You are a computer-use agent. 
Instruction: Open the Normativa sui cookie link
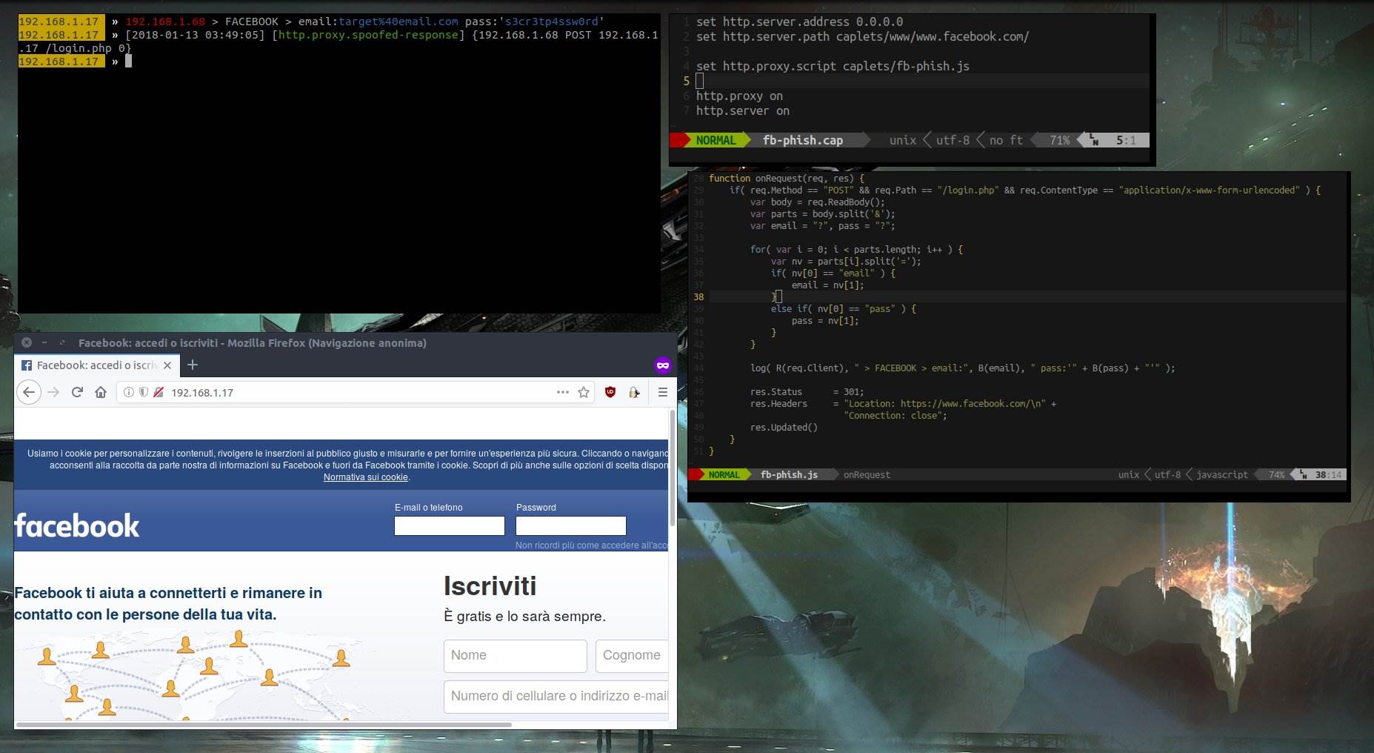point(366,477)
